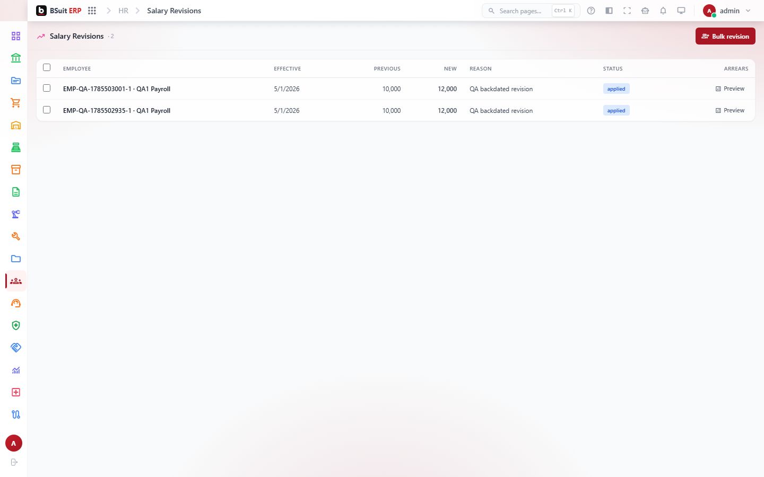Open the warehouse module in sidebar

pos(16,125)
